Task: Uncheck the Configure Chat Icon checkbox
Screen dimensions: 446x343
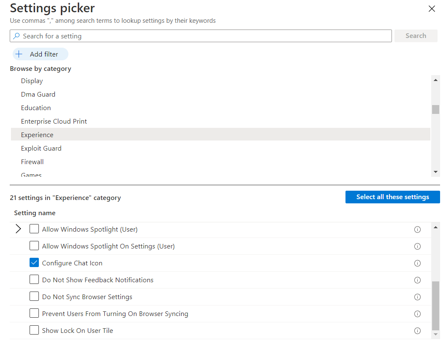Action: click(34, 263)
